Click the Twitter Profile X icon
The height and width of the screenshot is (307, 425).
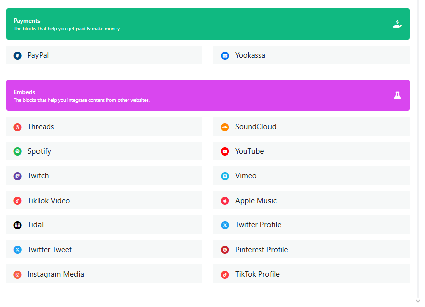coord(225,225)
